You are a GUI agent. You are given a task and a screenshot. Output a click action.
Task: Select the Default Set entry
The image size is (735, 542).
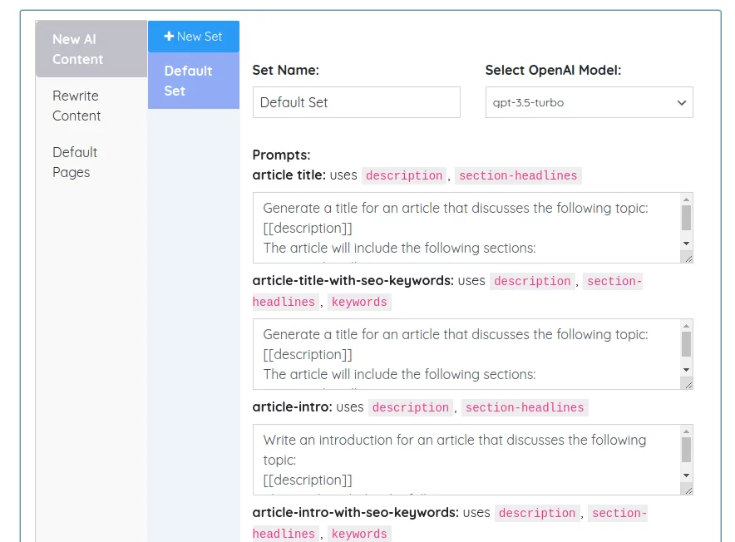tap(194, 81)
